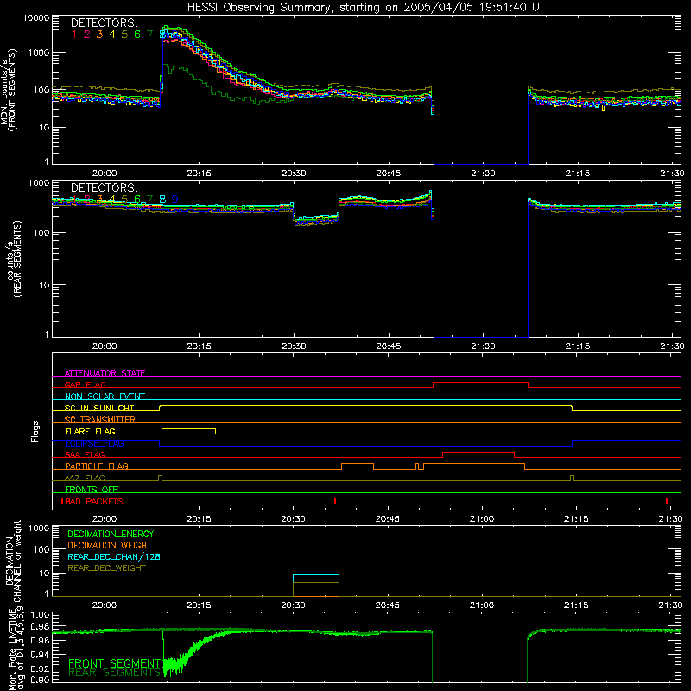Click the 21:00 time label under the front segments plot
The height and width of the screenshot is (691, 691).
(x=483, y=174)
